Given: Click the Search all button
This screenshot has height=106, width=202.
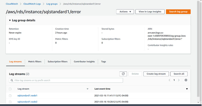Looking at the screenshot, I should point(179,74).
